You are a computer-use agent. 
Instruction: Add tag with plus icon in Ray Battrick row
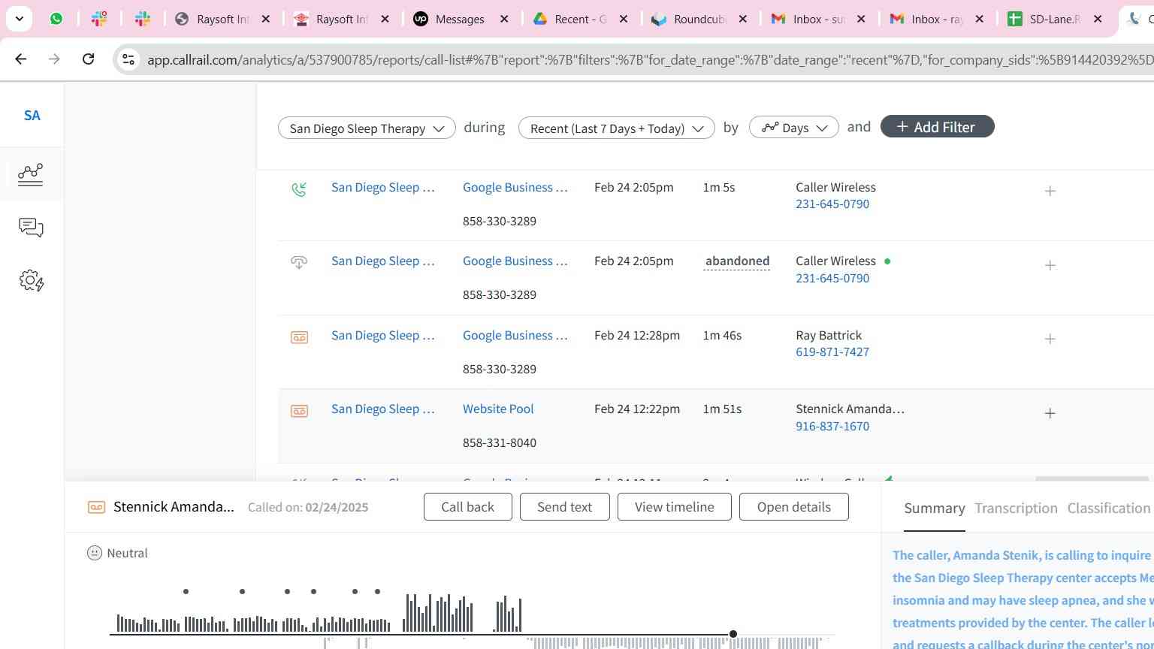coord(1050,339)
